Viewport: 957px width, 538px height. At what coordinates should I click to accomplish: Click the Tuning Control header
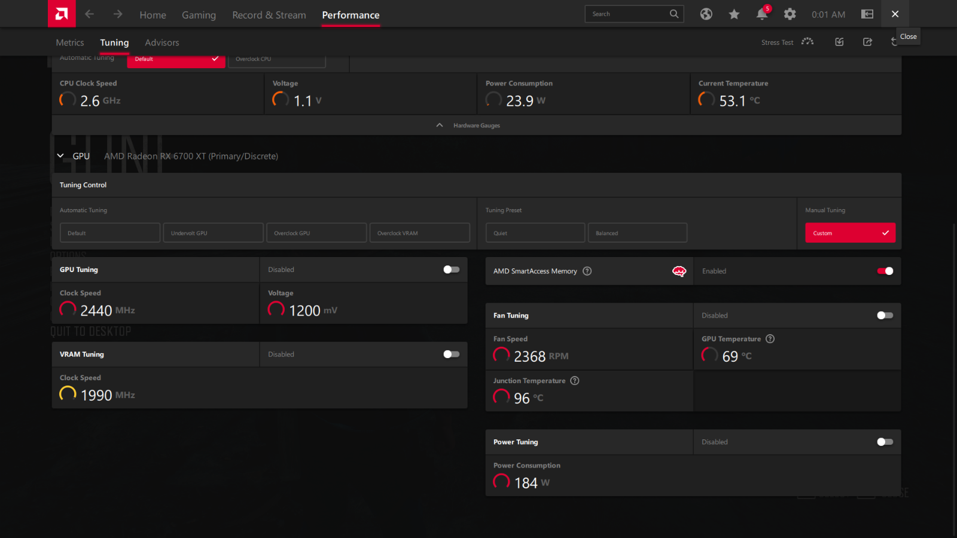point(83,185)
